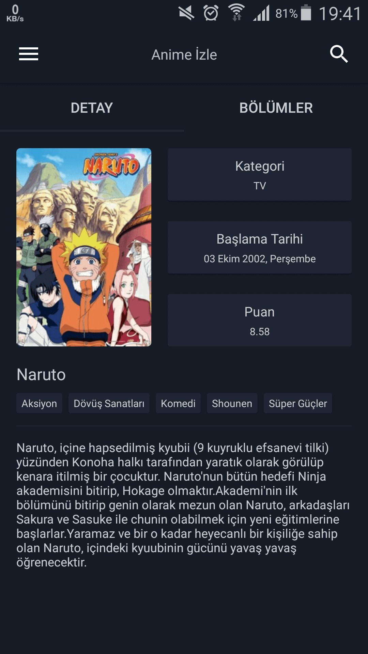Tap the KB/s network speed indicator
Viewport: 368px width, 654px height.
click(15, 14)
